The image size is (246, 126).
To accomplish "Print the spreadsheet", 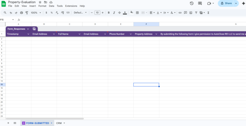I will 22,13.
